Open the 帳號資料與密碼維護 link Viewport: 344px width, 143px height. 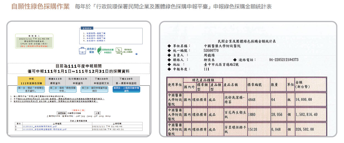coord(37,46)
